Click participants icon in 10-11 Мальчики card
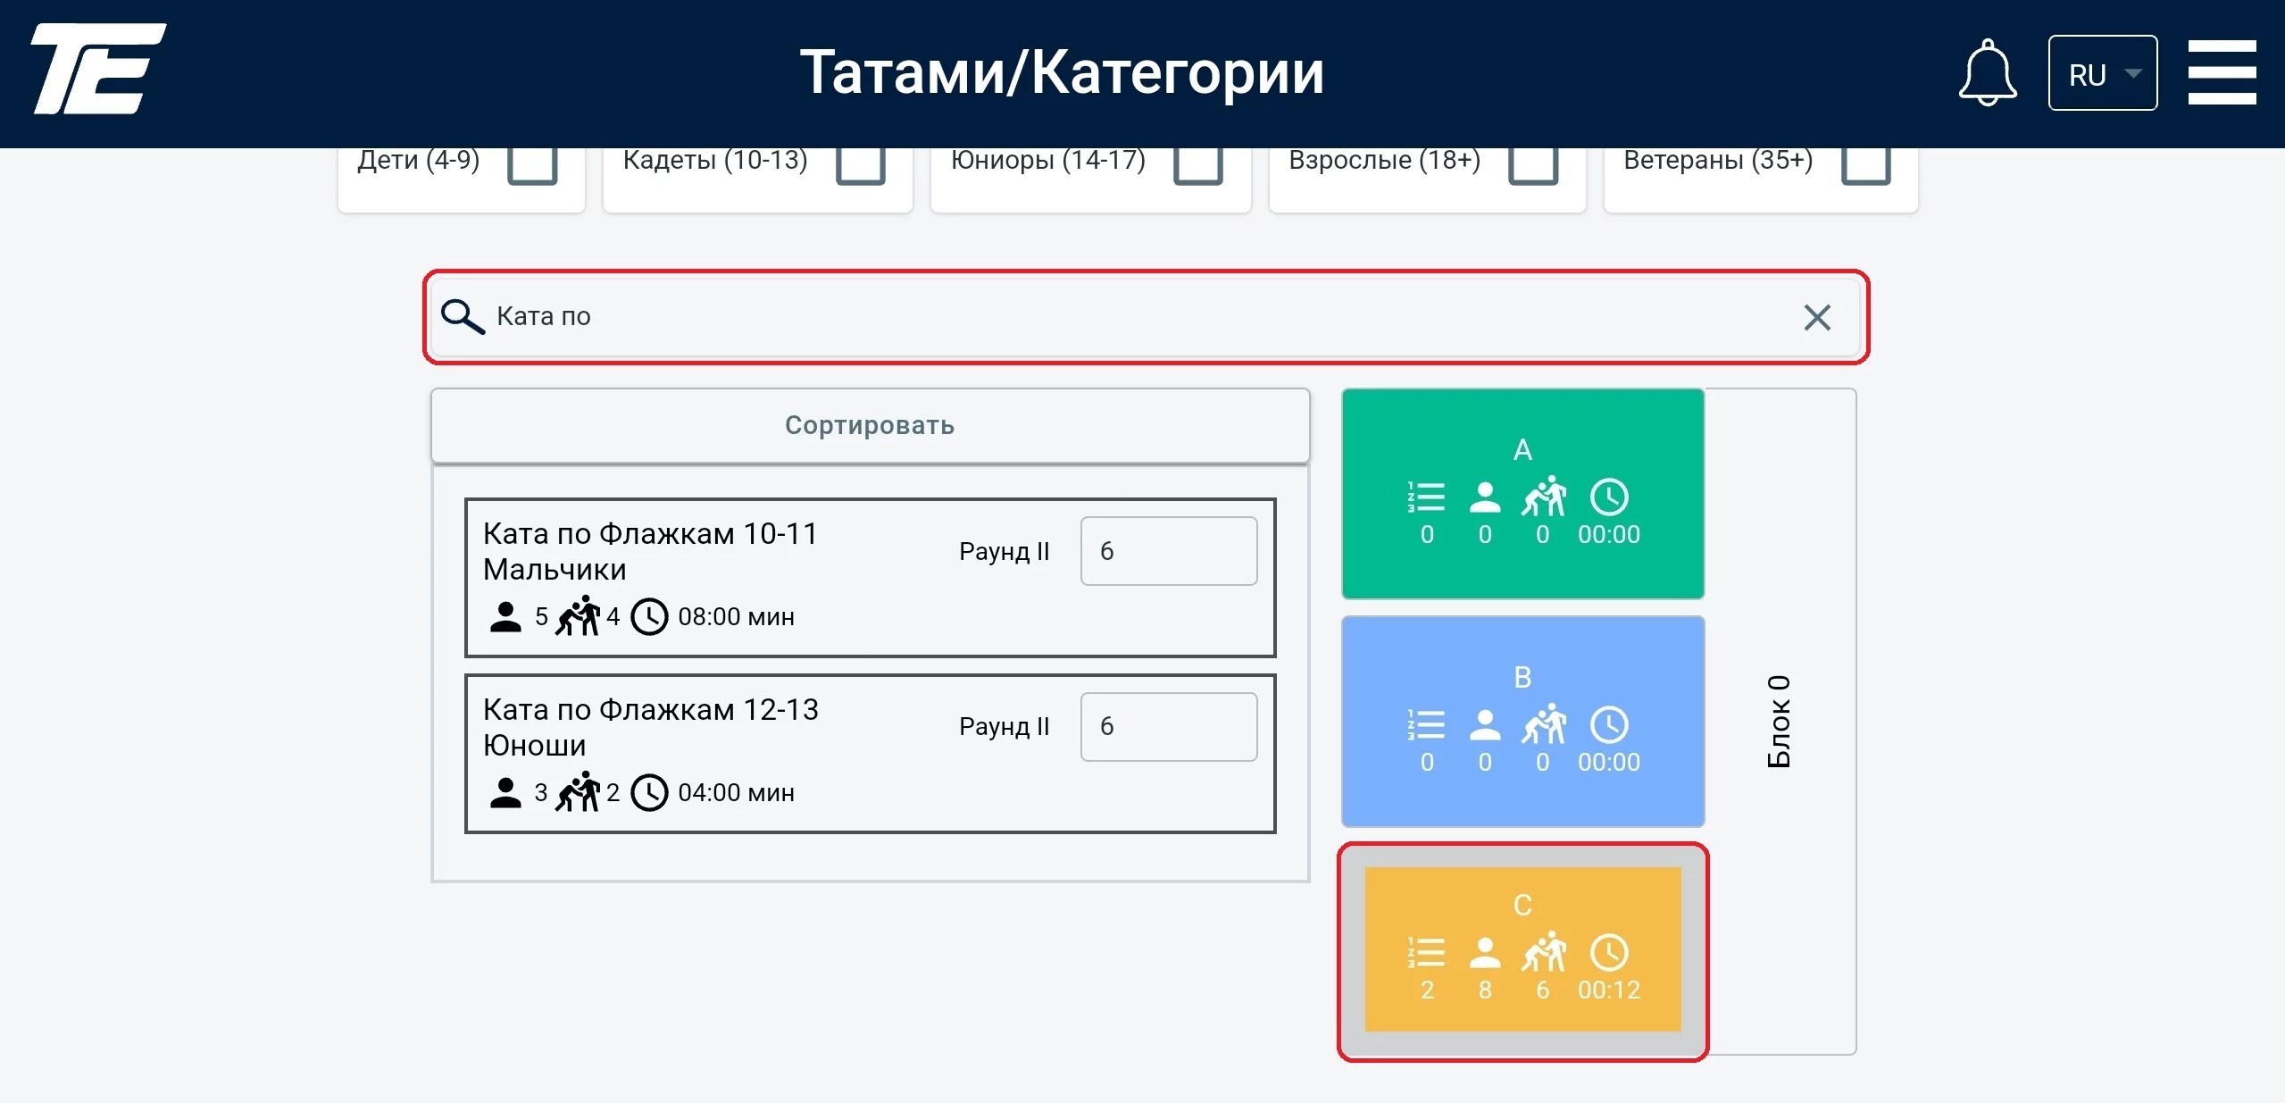2285x1103 pixels. click(x=505, y=616)
